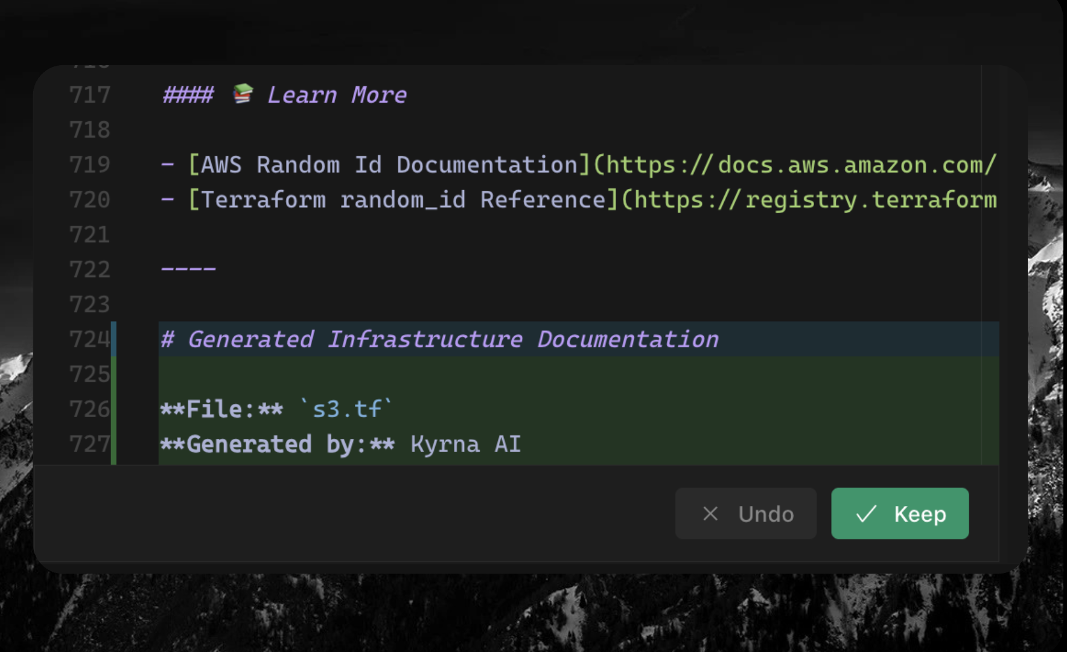Open the Terraform random_id Reference link
This screenshot has height=652, width=1067.
(x=403, y=200)
